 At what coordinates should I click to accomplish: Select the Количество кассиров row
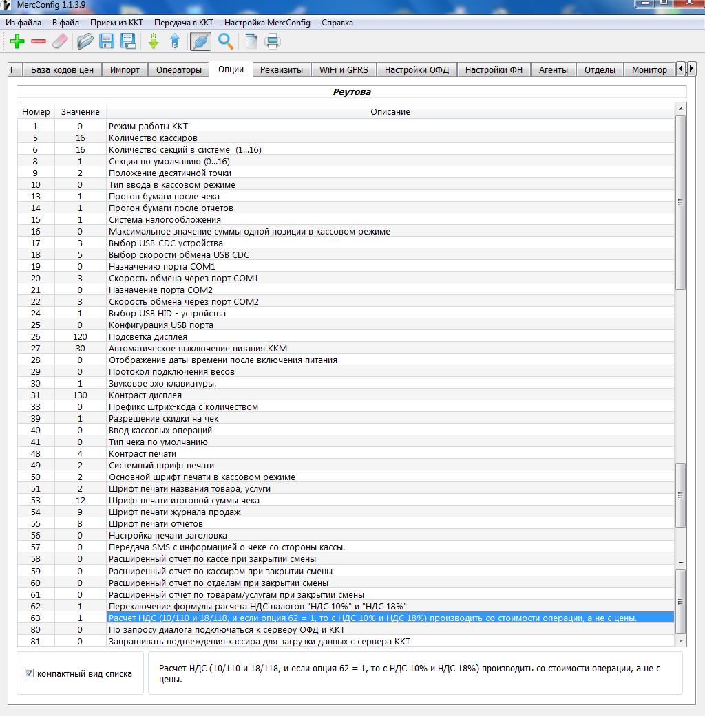346,138
